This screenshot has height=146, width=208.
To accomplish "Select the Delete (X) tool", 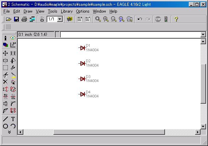I will click(x=5, y=82).
